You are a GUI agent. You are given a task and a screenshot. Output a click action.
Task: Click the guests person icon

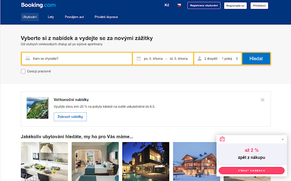[x=199, y=59]
